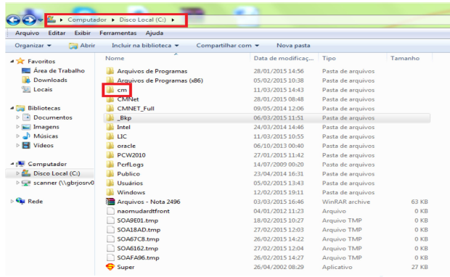Go back with the Back arrow button
Screen dimensions: 450x277
pos(13,20)
